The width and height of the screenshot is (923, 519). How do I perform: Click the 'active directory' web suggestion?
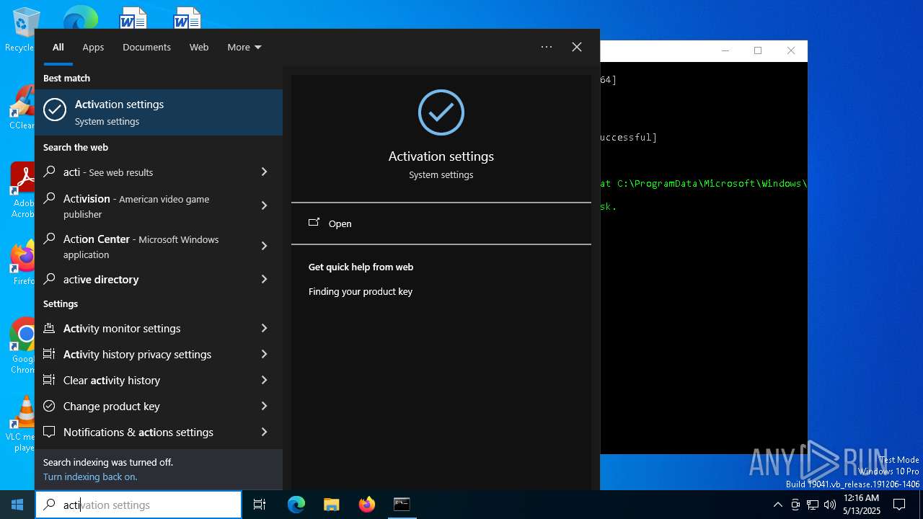pos(101,279)
